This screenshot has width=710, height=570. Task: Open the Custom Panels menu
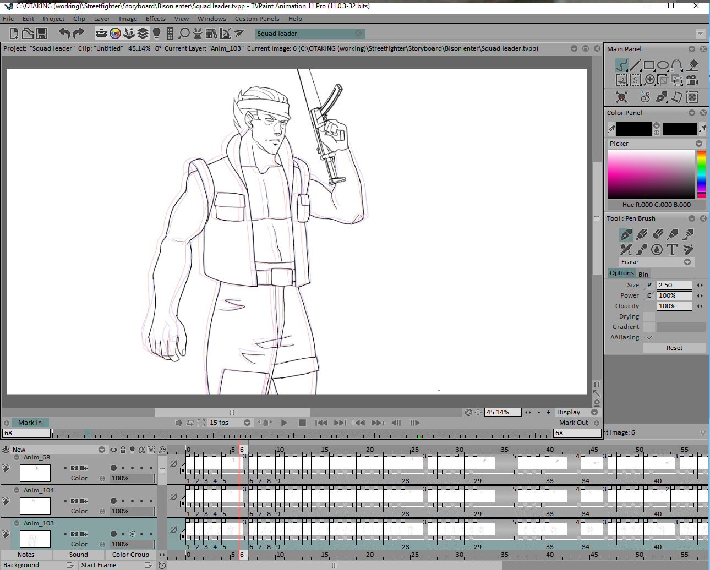click(257, 19)
